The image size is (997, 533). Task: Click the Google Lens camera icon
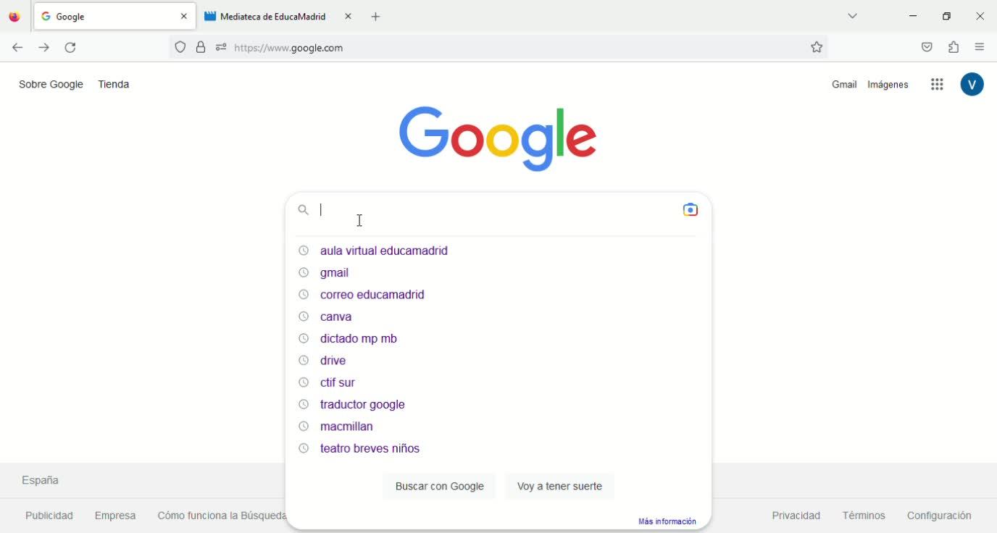click(690, 210)
